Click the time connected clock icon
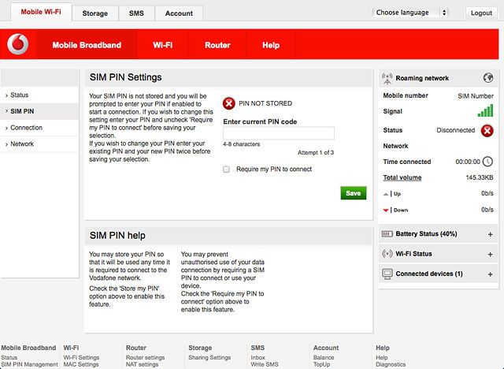The width and height of the screenshot is (504, 369). click(487, 161)
